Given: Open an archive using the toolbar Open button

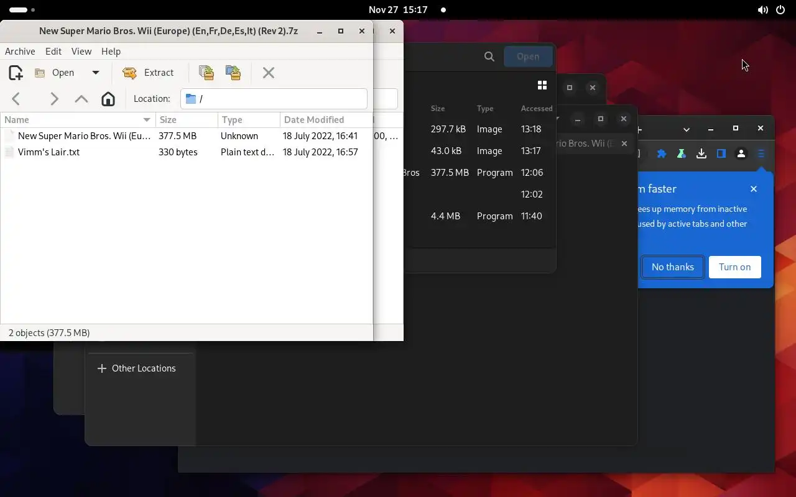Looking at the screenshot, I should point(55,73).
